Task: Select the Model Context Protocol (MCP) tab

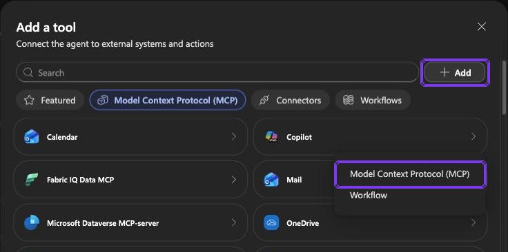Action: tap(168, 101)
